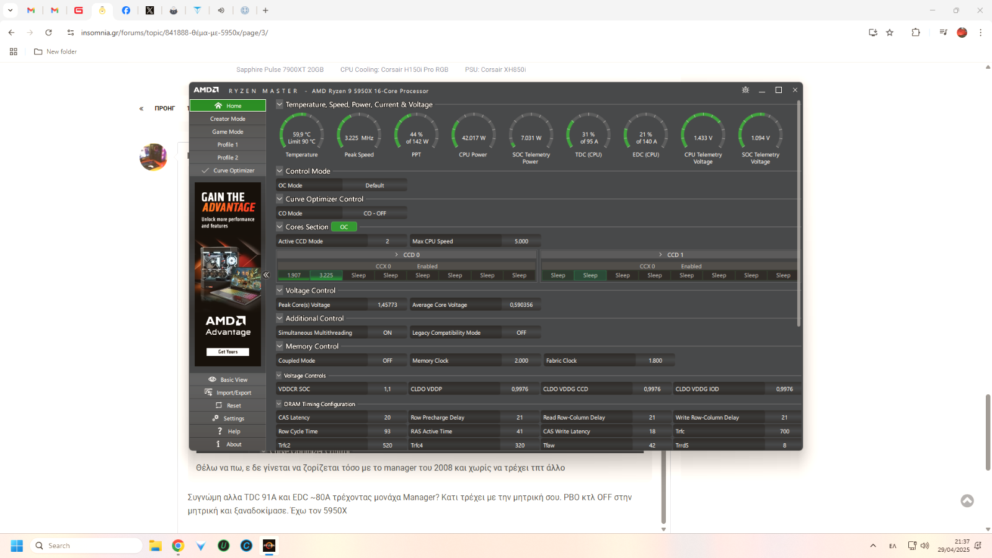Screen dimensions: 992x558
Task: Select CCD 0 core showing 1.907
Action: coord(294,275)
